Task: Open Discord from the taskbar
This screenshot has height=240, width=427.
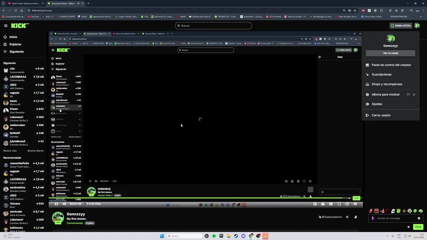Action: (243, 236)
